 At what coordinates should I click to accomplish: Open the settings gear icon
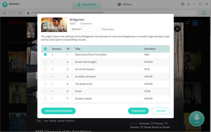183,4
